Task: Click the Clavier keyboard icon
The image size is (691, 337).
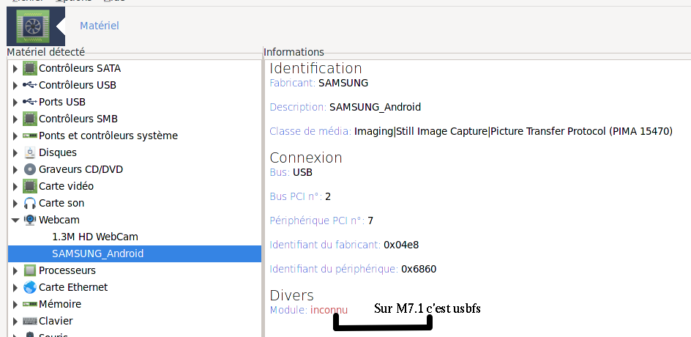Action: 30,321
